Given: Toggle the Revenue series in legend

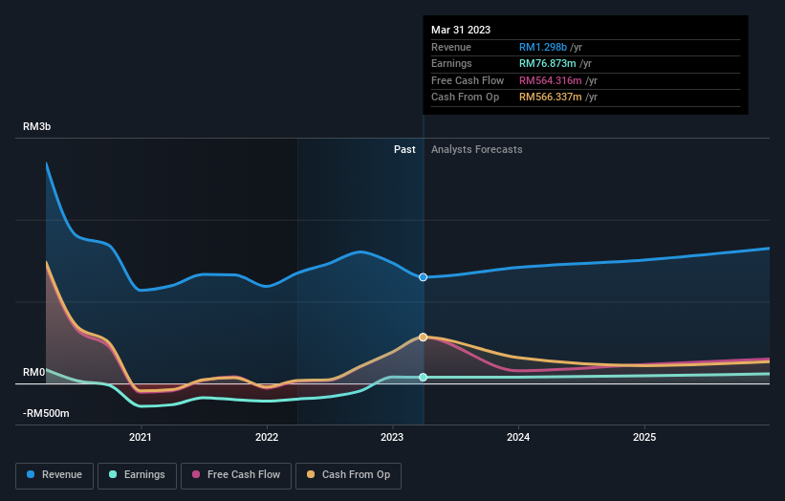Looking at the screenshot, I should tap(55, 475).
